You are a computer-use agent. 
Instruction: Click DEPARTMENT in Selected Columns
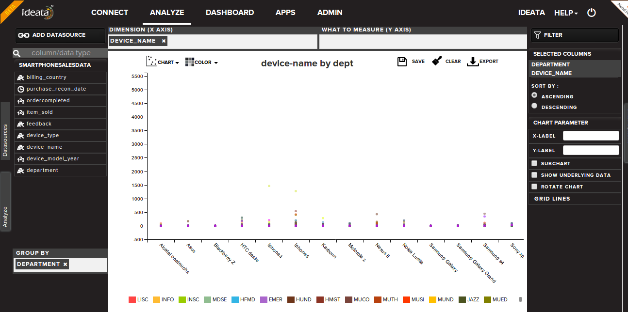(x=550, y=64)
